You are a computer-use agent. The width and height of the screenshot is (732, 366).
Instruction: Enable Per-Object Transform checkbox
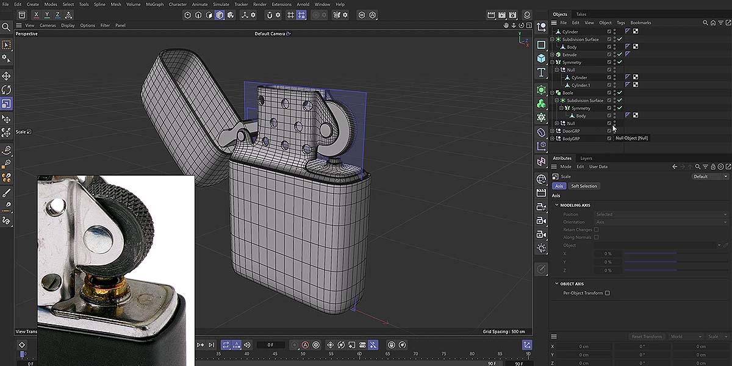(607, 293)
